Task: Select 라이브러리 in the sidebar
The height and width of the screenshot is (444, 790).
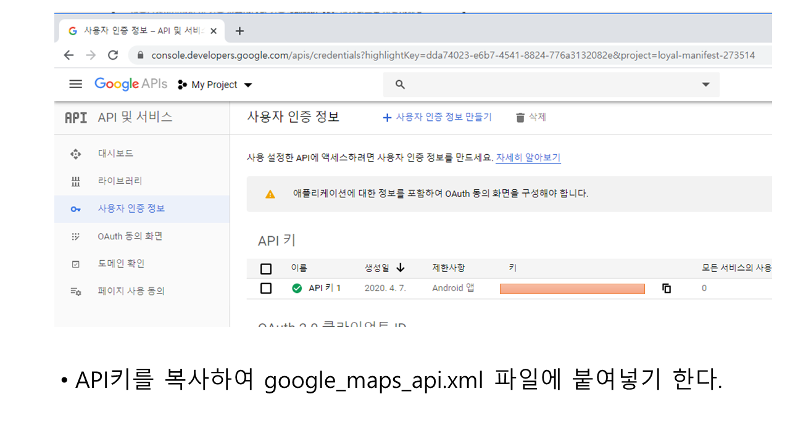Action: click(x=120, y=181)
